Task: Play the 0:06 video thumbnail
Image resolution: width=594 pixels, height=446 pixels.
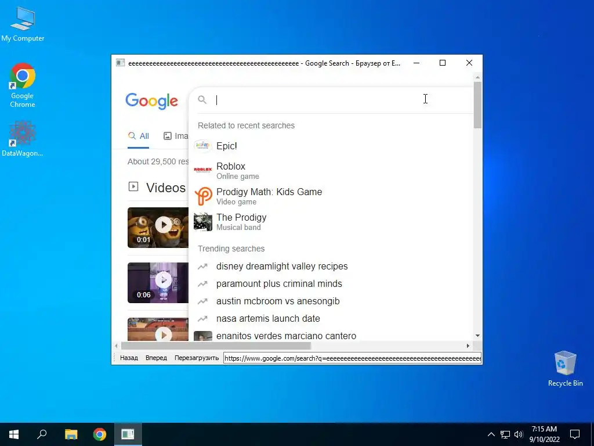Action: click(x=158, y=283)
